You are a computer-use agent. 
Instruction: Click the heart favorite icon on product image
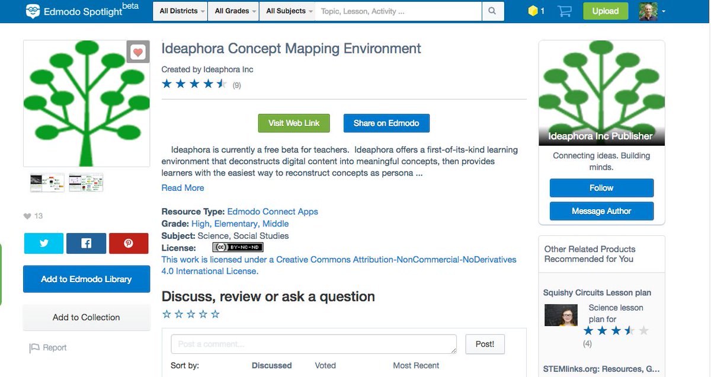coord(137,53)
